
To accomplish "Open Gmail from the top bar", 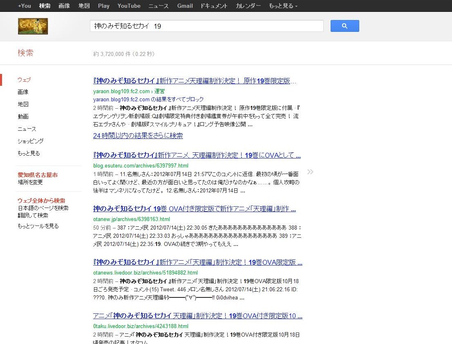I will pyautogui.click(x=185, y=6).
